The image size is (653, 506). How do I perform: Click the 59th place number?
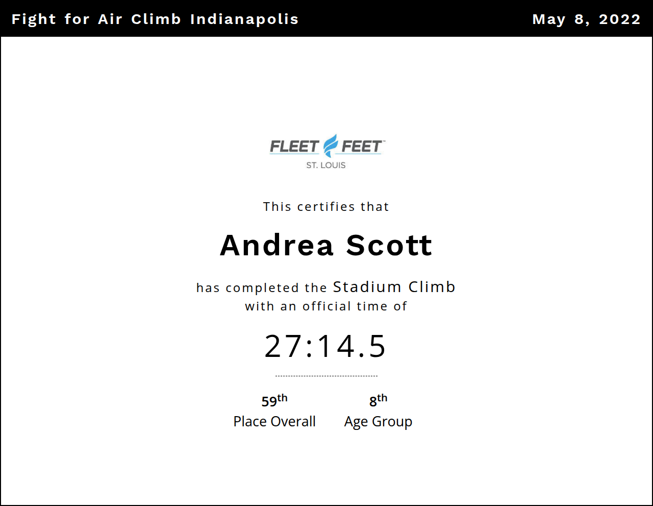(x=274, y=401)
